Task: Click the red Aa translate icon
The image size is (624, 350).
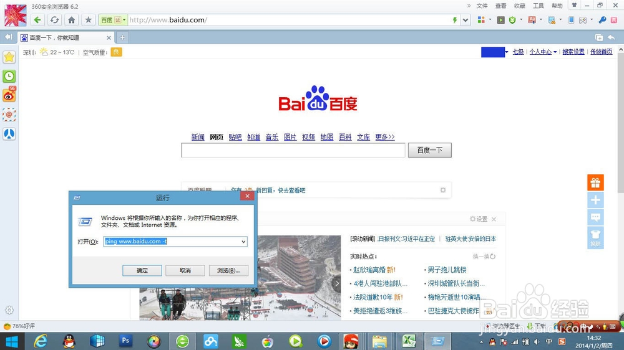Action: click(x=532, y=20)
